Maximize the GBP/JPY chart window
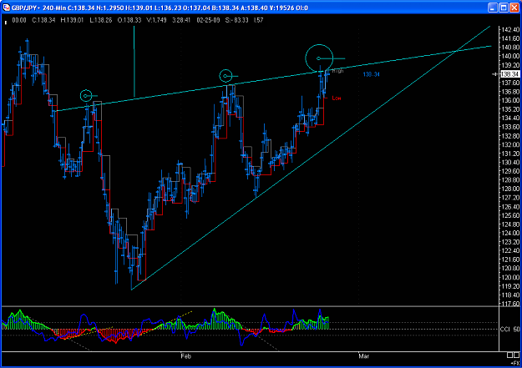 tap(504, 8)
